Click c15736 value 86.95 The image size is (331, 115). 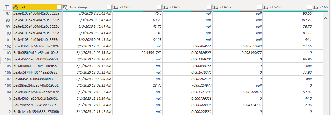click(x=308, y=59)
